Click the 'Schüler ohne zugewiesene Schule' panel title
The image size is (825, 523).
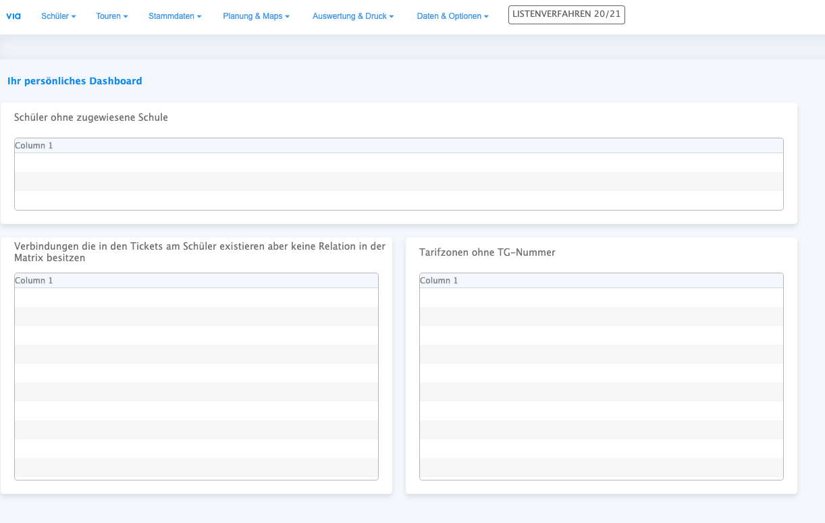(91, 117)
